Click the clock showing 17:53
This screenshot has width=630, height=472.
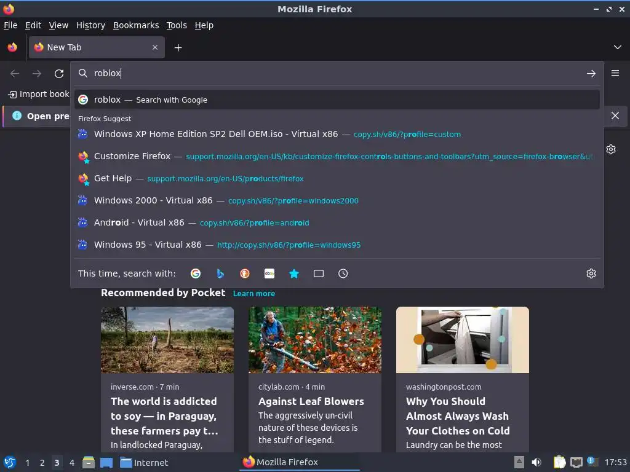click(615, 462)
